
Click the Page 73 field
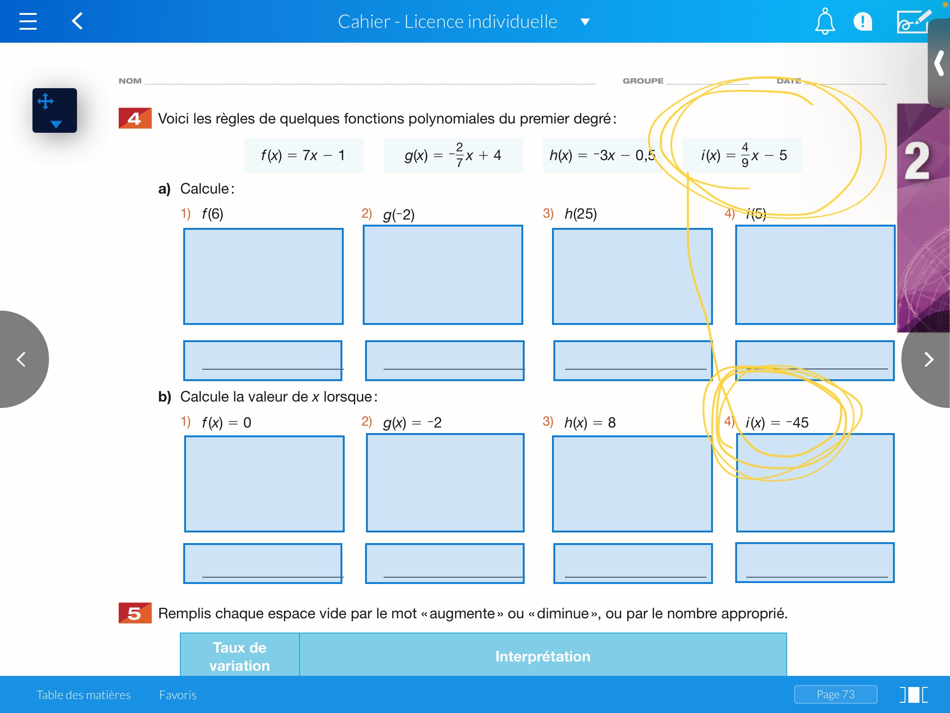pos(835,694)
